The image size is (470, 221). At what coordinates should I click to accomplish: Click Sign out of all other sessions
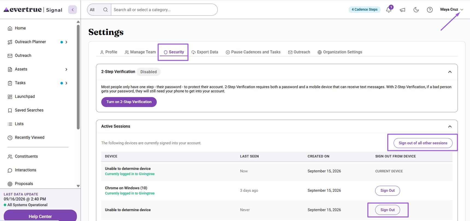(423, 143)
